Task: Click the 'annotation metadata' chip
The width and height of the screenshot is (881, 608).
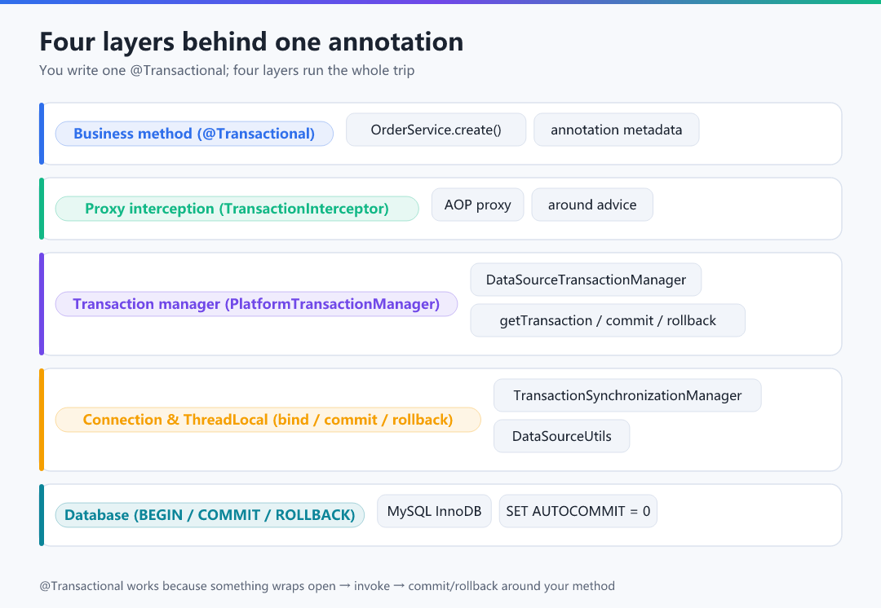Action: (617, 130)
